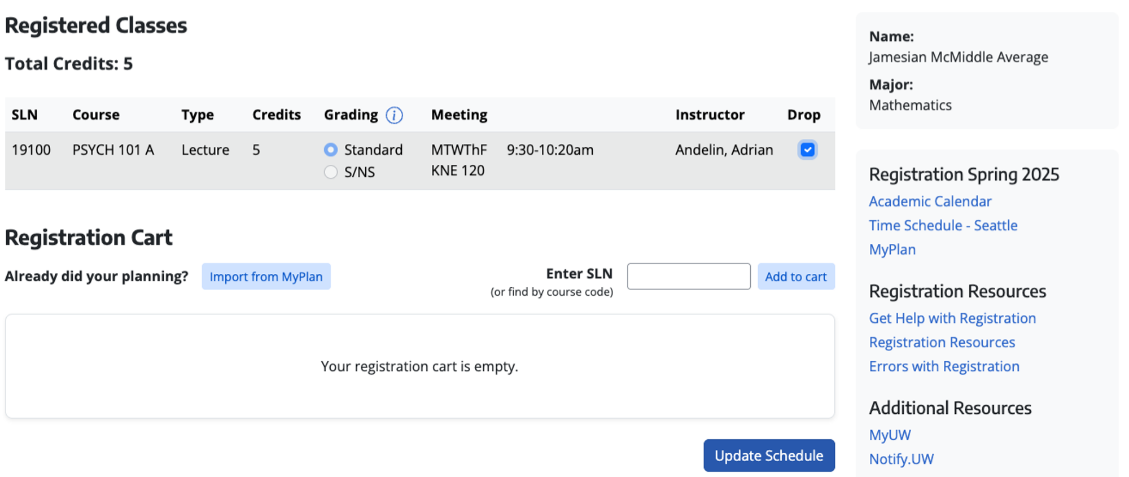Image resolution: width=1129 pixels, height=477 pixels.
Task: Open Errors with Registration link
Action: 944,366
